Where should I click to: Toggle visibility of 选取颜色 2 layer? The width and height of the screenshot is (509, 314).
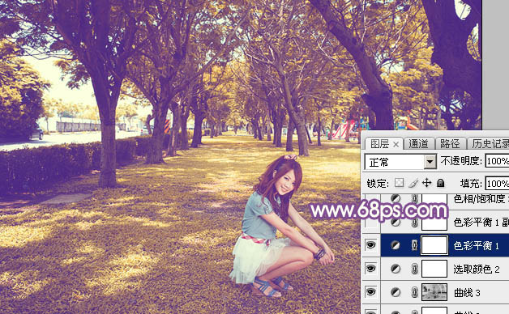click(x=370, y=269)
